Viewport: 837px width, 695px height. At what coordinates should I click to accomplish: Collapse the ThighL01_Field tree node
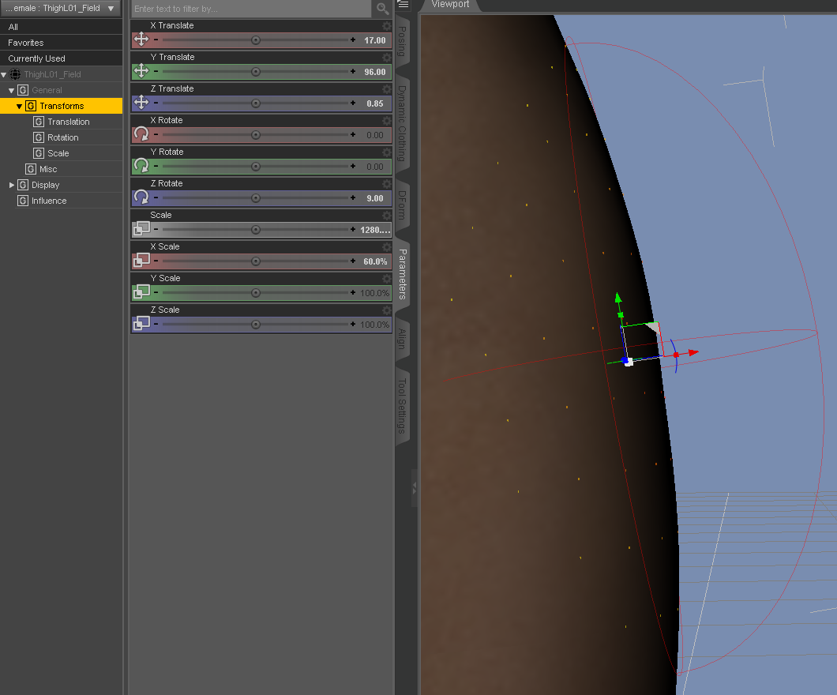point(4,75)
